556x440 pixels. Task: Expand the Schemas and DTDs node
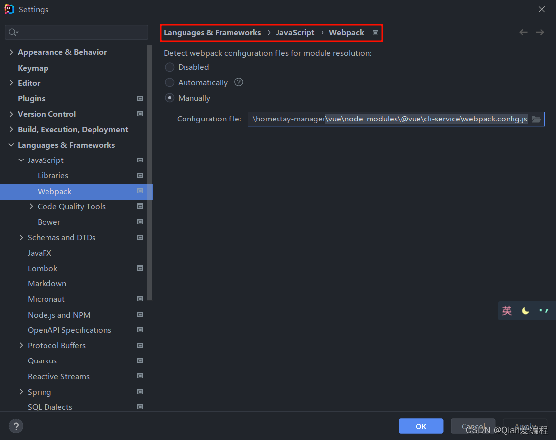21,237
